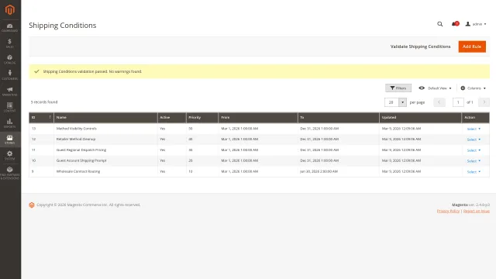Click ID 9 cell
Screen dimensions: 496x279
(x=41, y=171)
